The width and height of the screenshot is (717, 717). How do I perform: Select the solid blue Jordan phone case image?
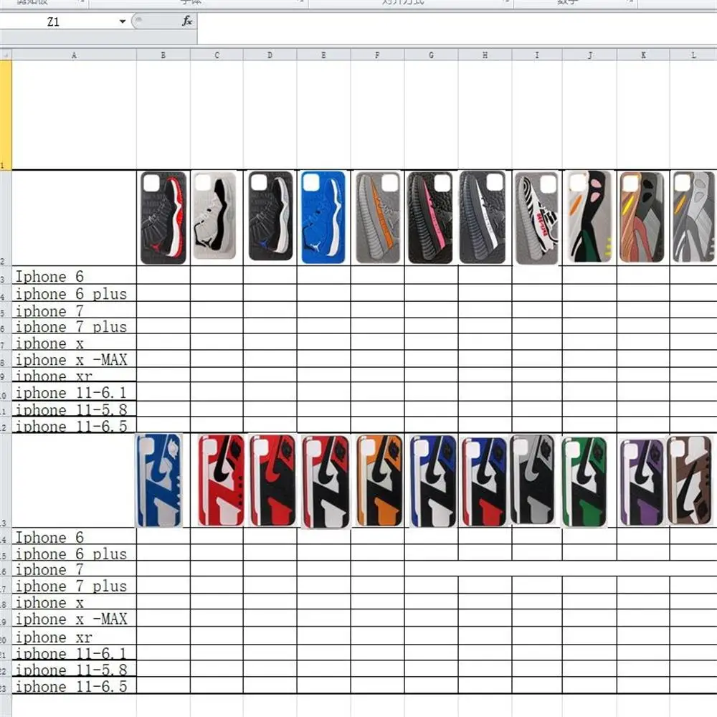point(323,217)
